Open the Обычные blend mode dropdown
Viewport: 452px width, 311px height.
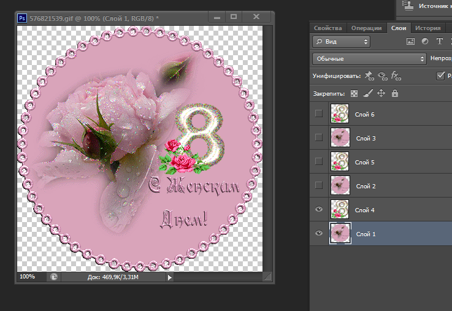[x=369, y=59]
